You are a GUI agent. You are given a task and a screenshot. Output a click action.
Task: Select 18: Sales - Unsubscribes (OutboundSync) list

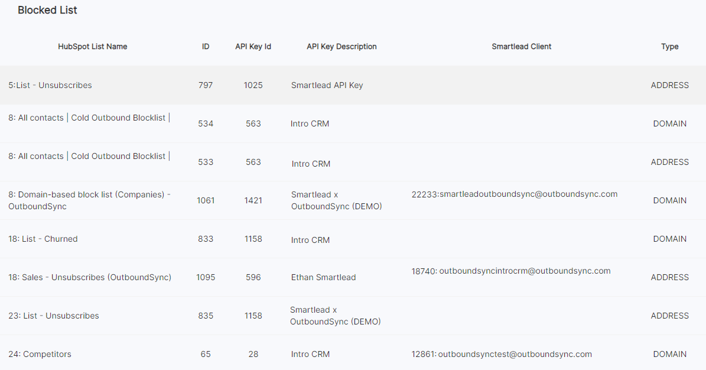coord(90,277)
